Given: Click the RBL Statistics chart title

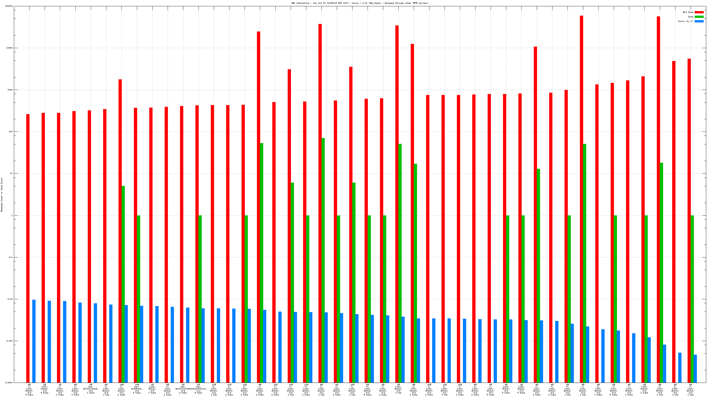Looking at the screenshot, I should point(359,3).
